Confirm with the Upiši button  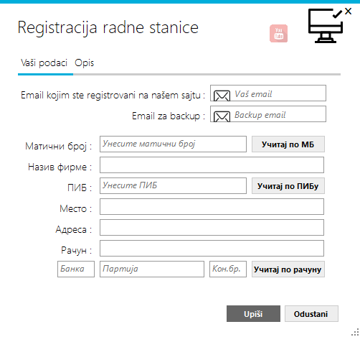coord(253,314)
